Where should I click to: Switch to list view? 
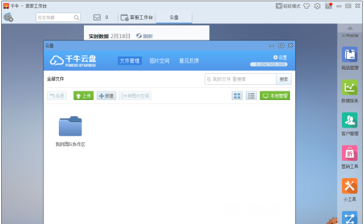click(x=251, y=96)
